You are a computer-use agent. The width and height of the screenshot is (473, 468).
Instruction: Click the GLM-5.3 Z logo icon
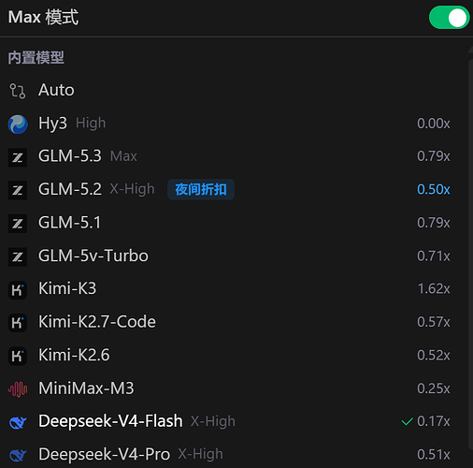[18, 157]
